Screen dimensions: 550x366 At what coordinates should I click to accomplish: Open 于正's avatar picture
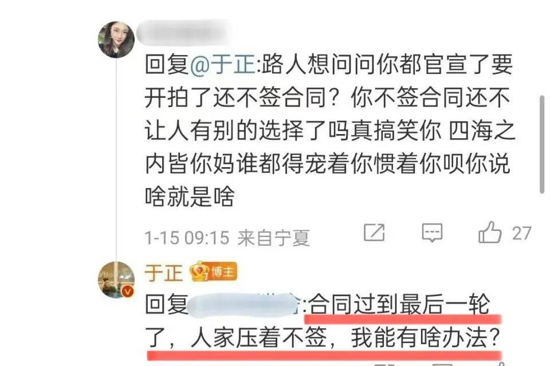(x=116, y=280)
